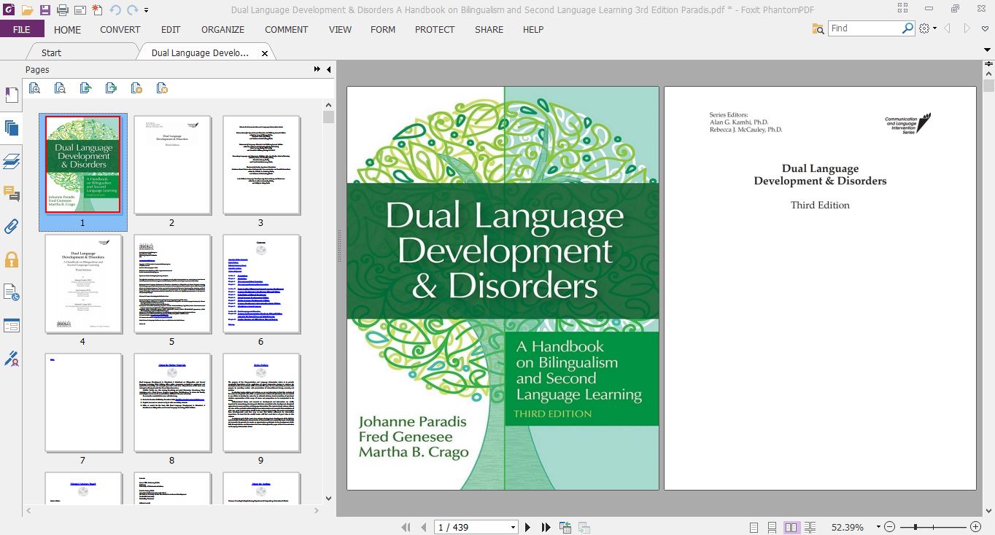Enlarge page thumbnails icon in Pages panel

(x=34, y=88)
